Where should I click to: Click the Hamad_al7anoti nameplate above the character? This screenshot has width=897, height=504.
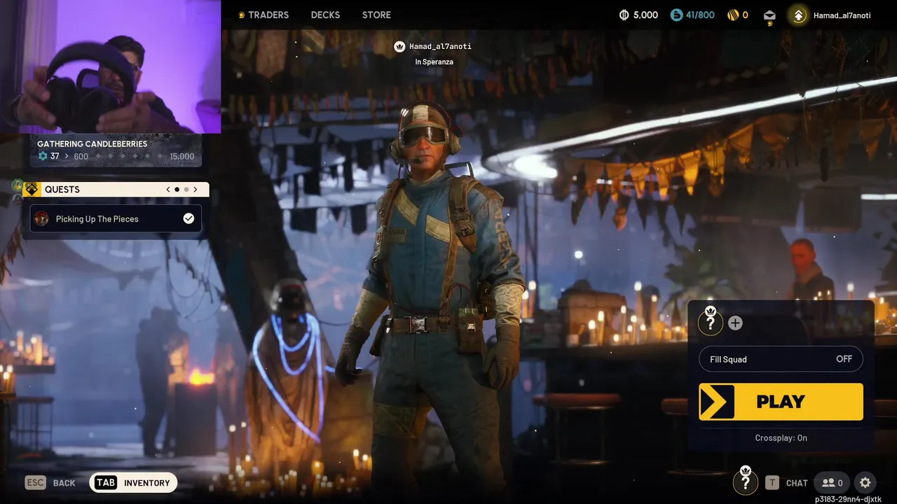click(x=440, y=46)
